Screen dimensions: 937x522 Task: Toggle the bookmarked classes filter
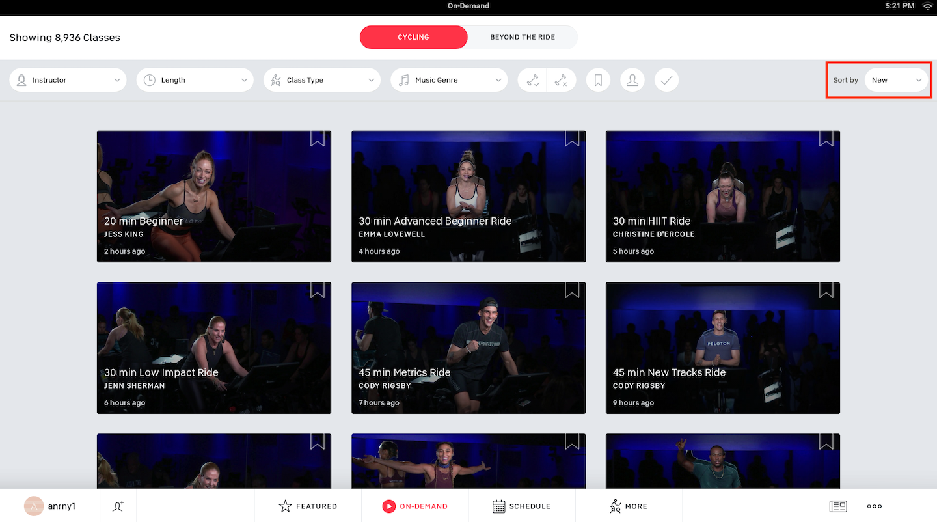[598, 80]
